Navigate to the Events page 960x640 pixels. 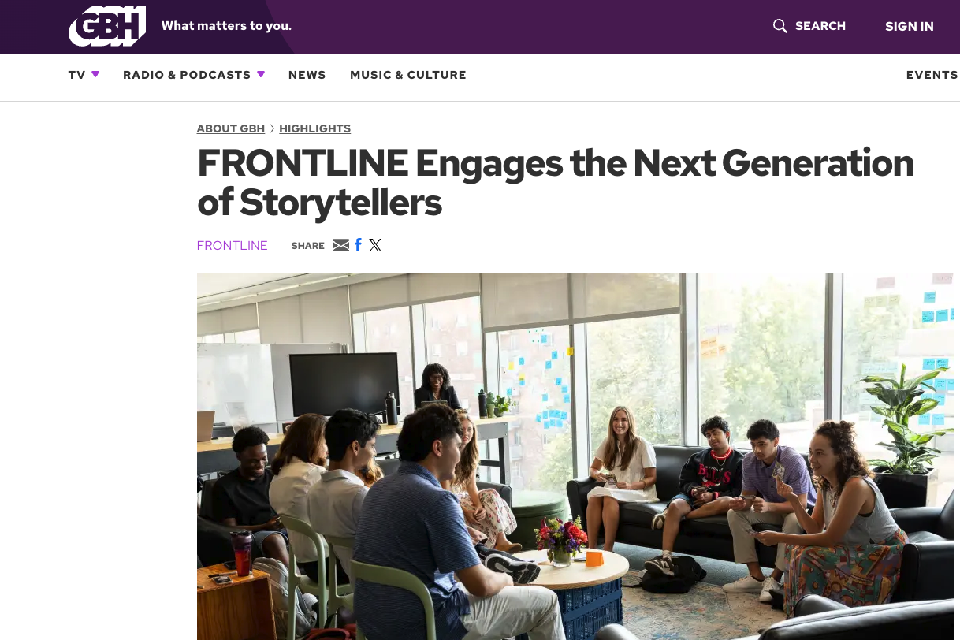pos(932,75)
